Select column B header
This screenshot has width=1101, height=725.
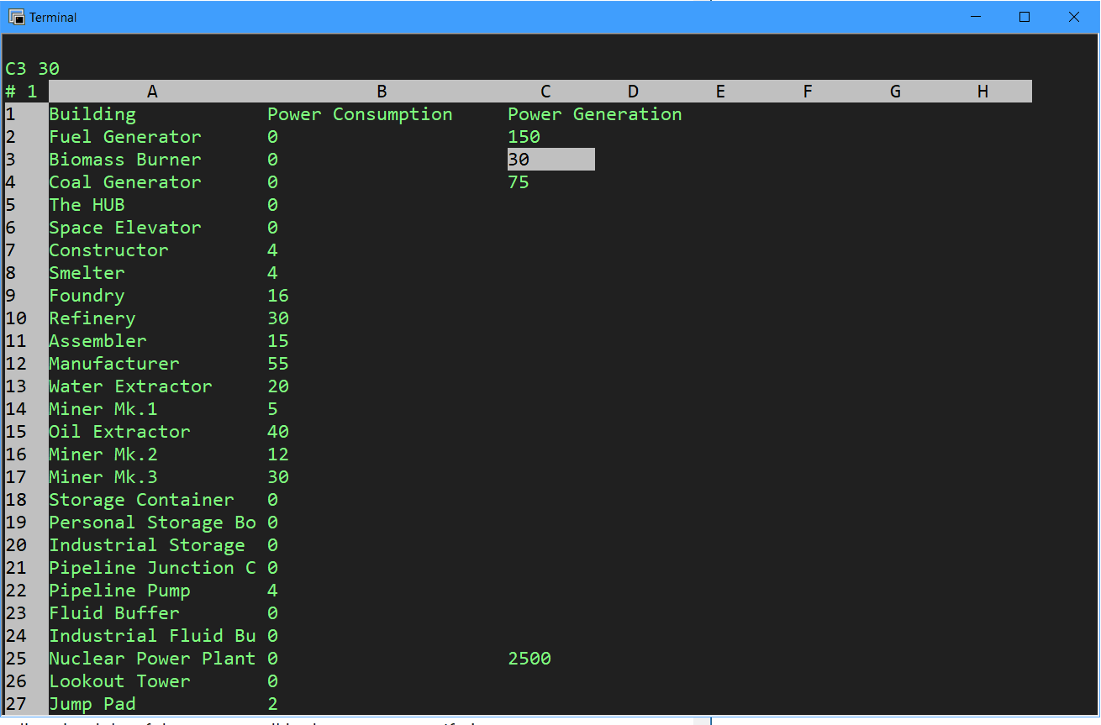[x=382, y=92]
